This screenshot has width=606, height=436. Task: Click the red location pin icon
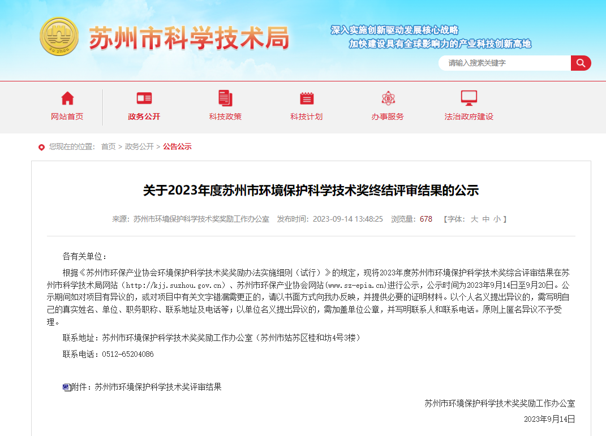point(41,147)
